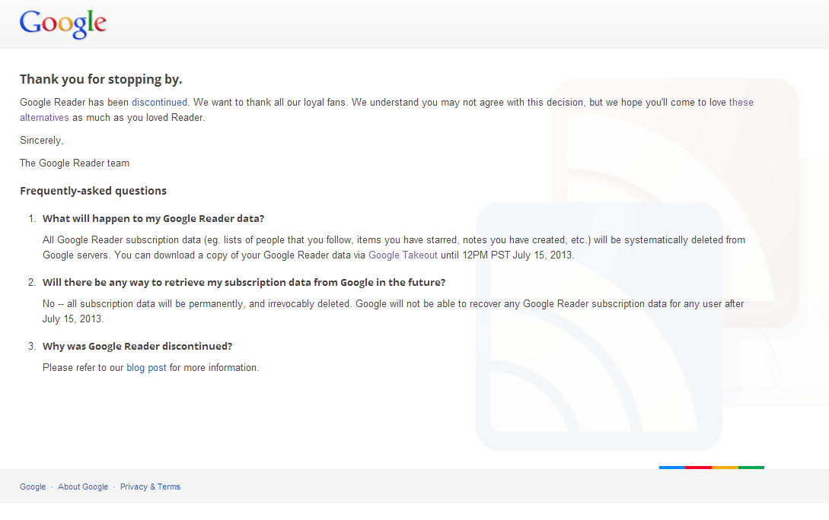
Task: Click question "What will happen to my Google Reader data?"
Action: pos(153,218)
